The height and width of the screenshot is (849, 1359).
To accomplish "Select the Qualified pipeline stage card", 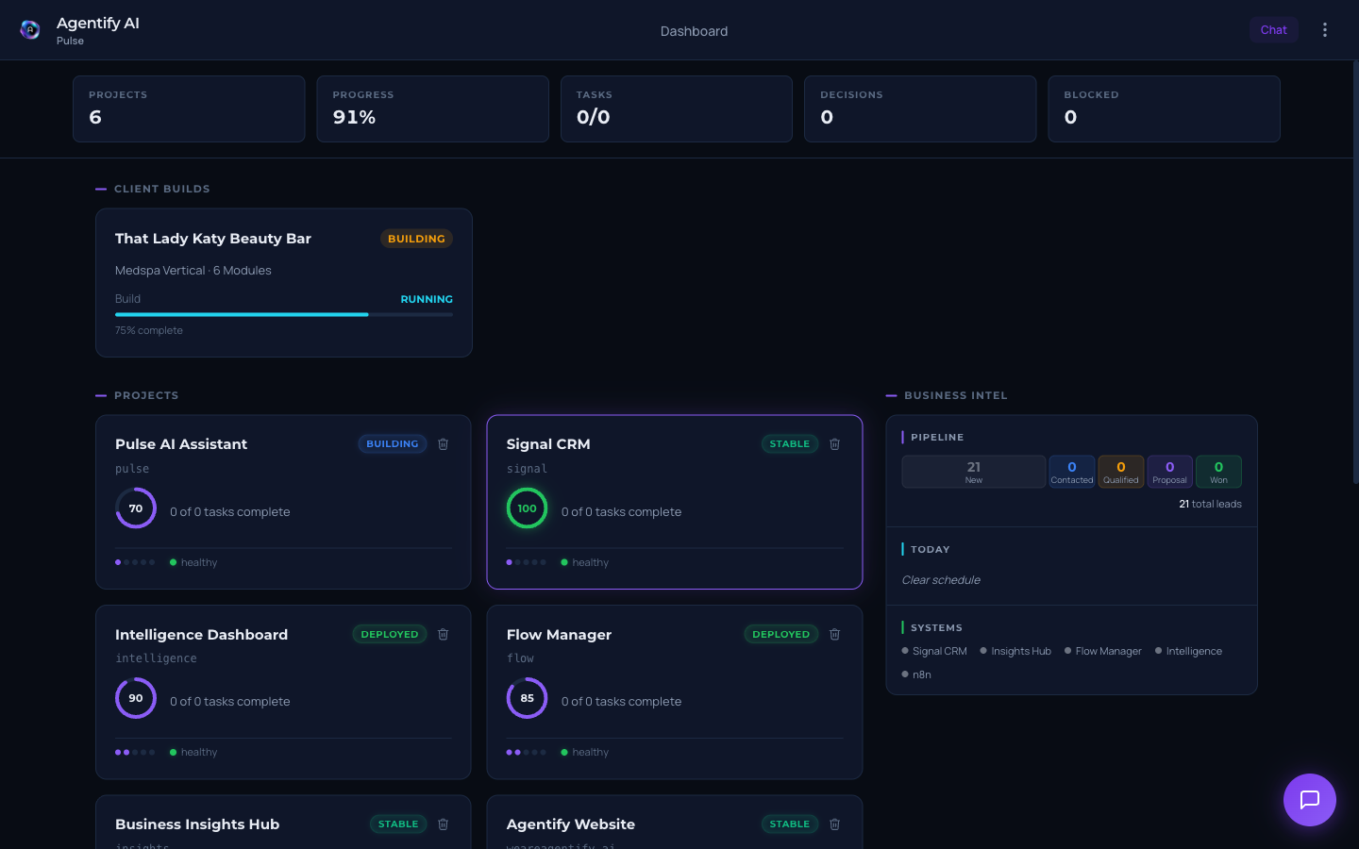I will [1120, 471].
